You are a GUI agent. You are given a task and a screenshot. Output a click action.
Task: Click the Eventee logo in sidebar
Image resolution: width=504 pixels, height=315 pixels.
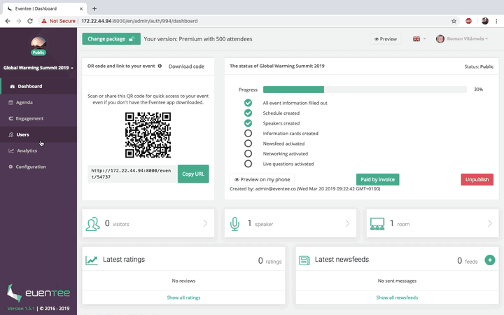pyautogui.click(x=38, y=293)
